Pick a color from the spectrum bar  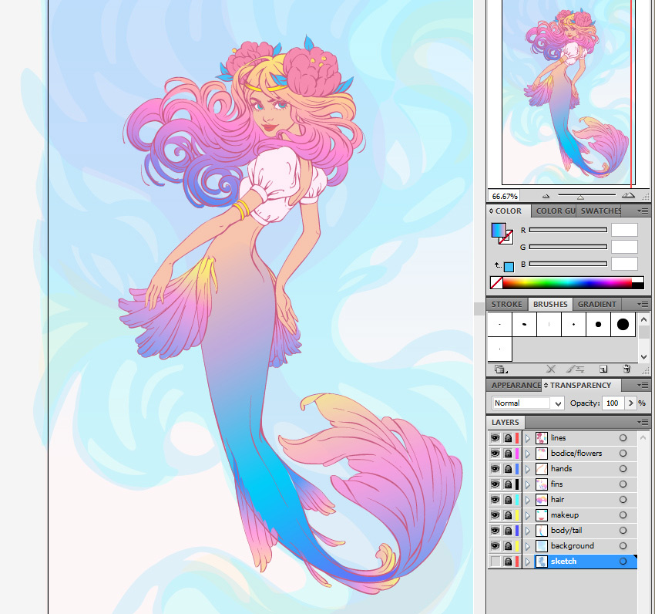pos(567,283)
